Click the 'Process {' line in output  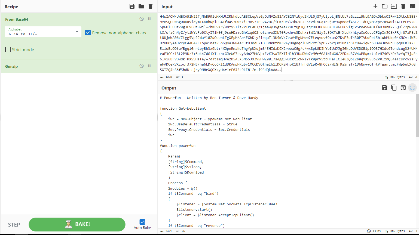(x=178, y=183)
